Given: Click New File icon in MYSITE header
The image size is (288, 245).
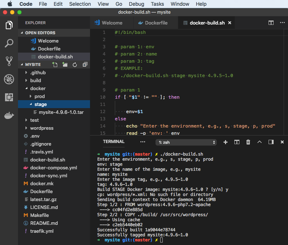Looking at the screenshot, I should (x=55, y=64).
